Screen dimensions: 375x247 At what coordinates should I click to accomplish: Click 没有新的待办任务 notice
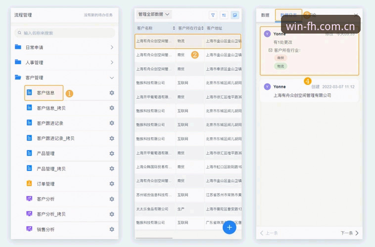(98, 15)
